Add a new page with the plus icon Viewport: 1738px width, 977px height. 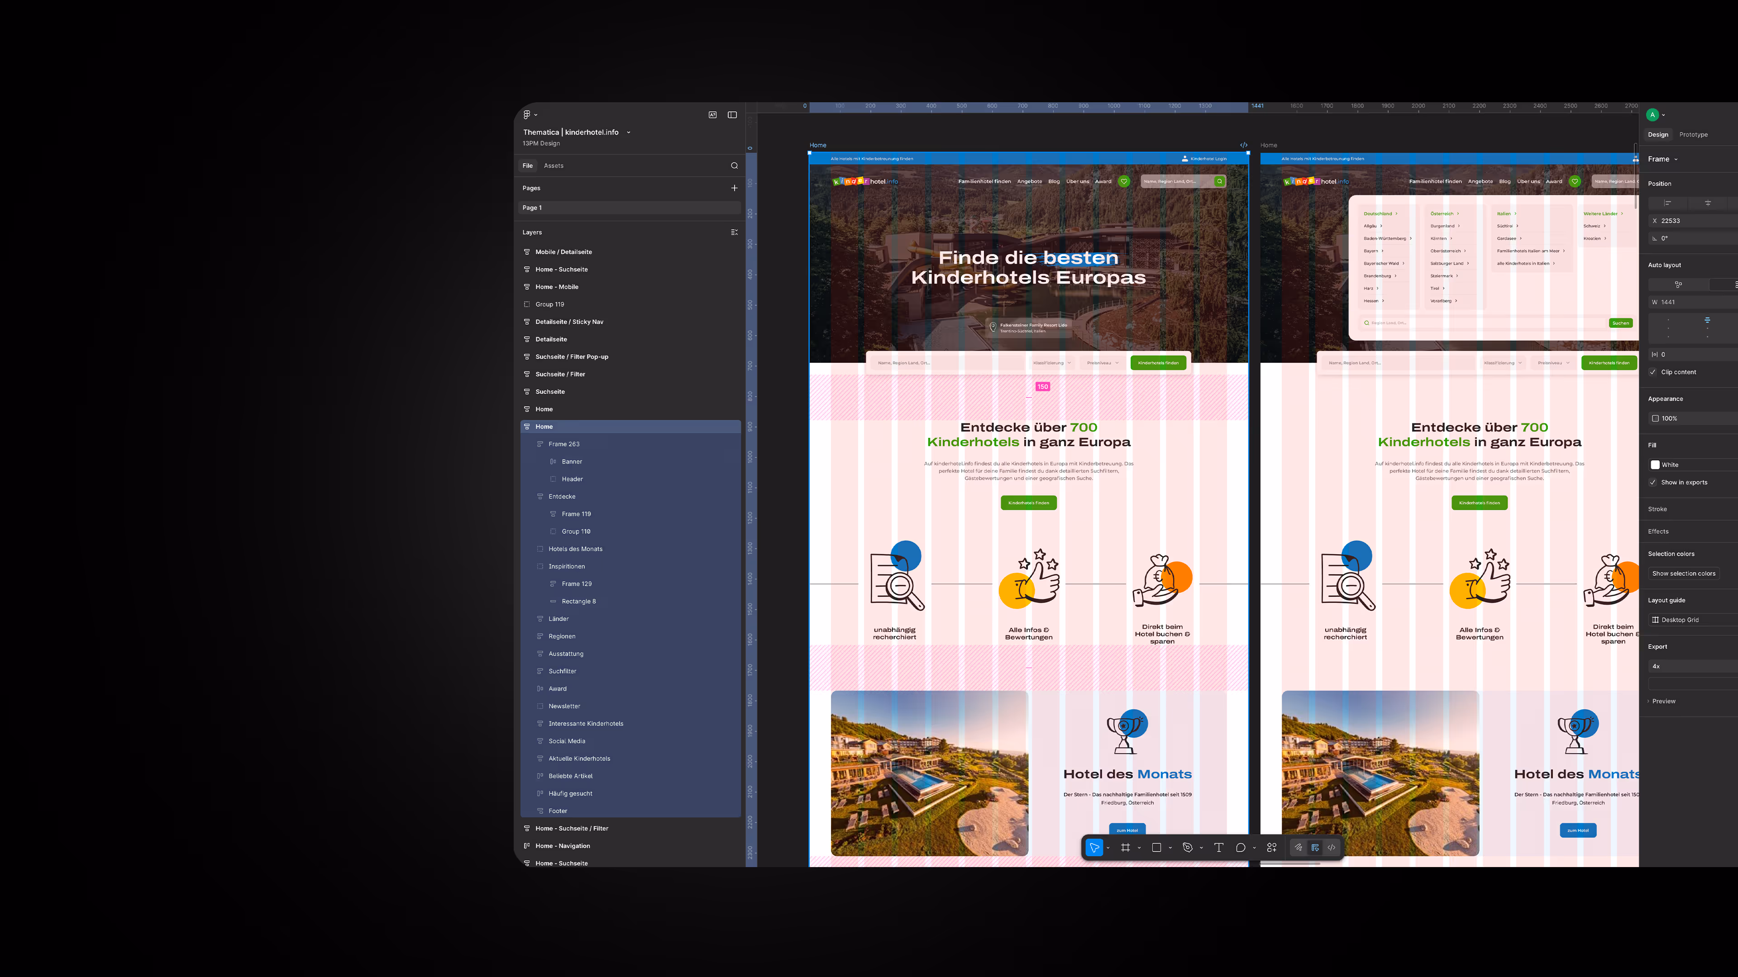pyautogui.click(x=734, y=188)
